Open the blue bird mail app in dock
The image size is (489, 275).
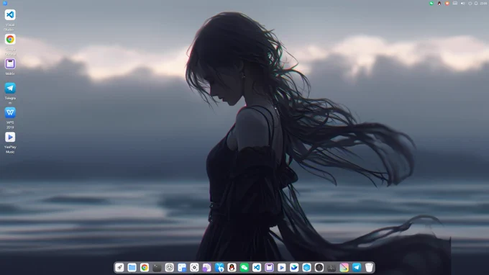pyautogui.click(x=294, y=268)
